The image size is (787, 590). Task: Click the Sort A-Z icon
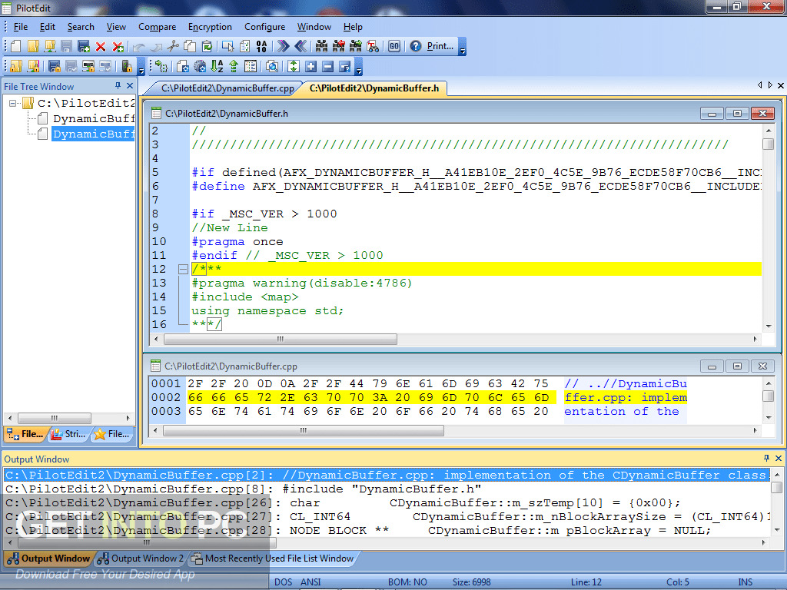217,66
